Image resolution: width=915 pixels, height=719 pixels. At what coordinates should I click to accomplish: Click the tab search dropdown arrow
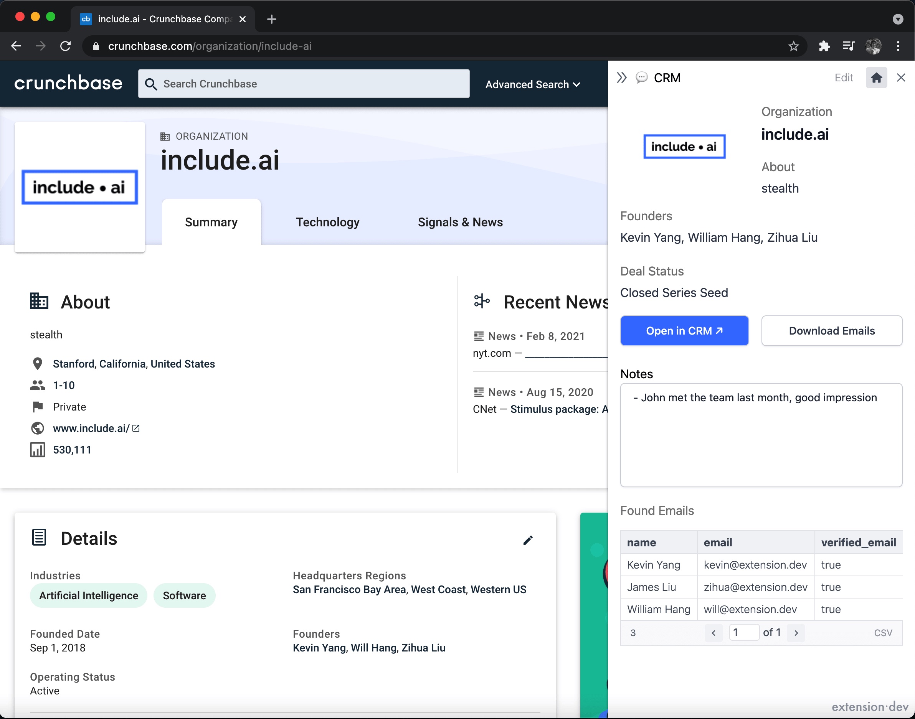pos(898,19)
